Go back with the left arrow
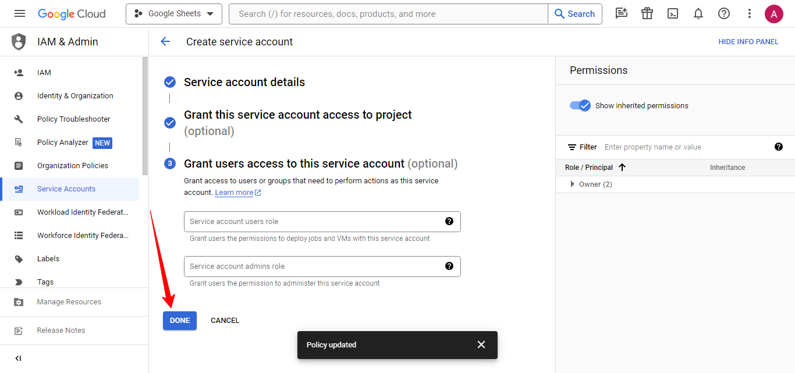The width and height of the screenshot is (795, 373). click(x=165, y=41)
